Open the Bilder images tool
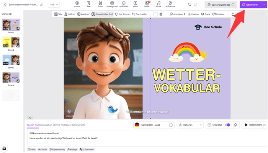268x153 pixels. point(147,4)
